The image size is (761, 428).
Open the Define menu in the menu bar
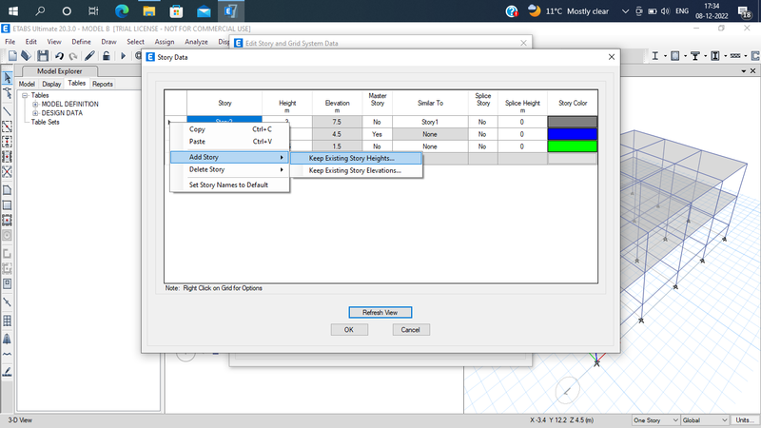pos(81,42)
